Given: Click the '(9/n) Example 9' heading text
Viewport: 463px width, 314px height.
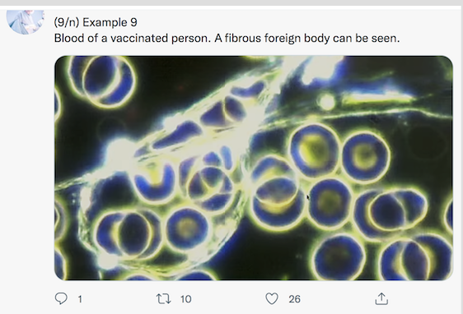Looking at the screenshot, I should [x=96, y=22].
